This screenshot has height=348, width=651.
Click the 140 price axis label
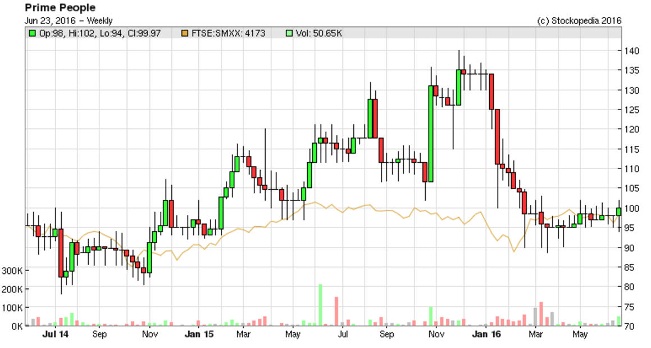point(631,51)
